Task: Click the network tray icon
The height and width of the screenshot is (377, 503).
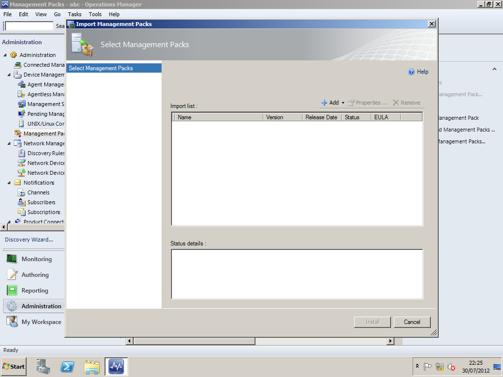Action: coord(440,366)
